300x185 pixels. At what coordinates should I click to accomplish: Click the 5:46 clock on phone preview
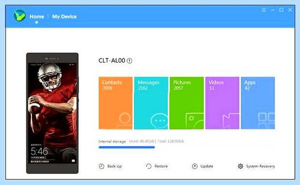click(39, 151)
